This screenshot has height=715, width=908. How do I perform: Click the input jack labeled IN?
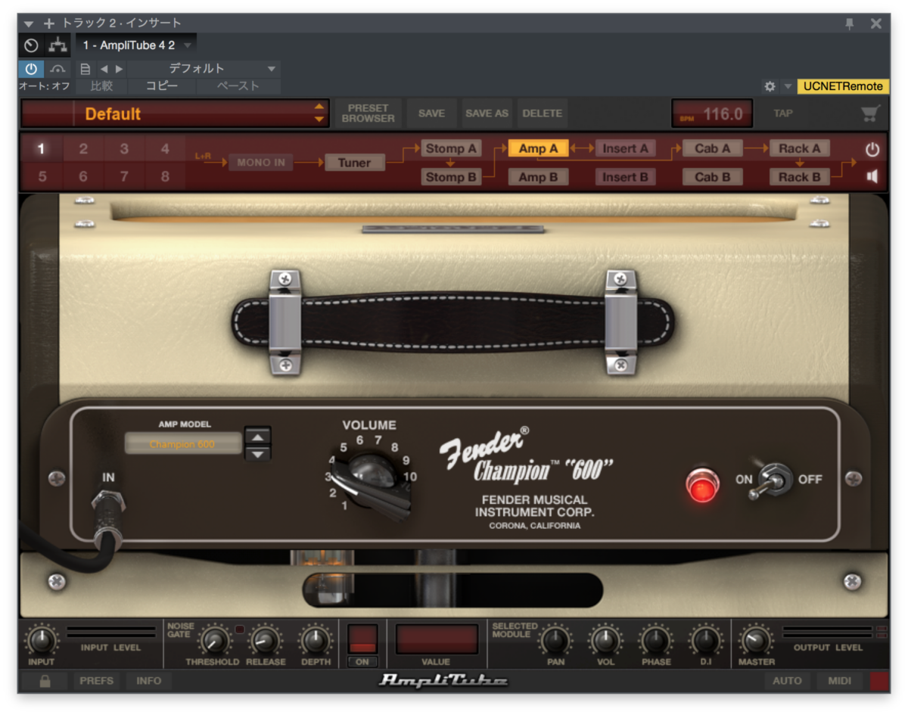tap(108, 502)
